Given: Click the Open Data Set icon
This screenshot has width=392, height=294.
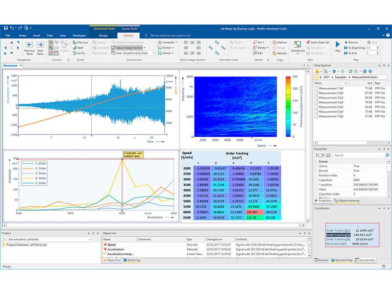Looking at the screenshot, I should click(308, 42).
